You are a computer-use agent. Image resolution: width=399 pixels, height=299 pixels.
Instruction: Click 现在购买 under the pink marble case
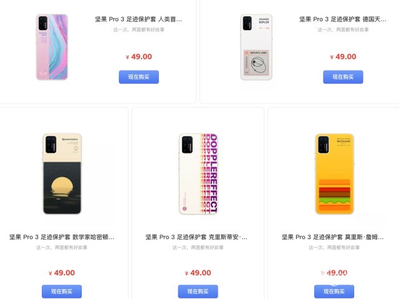[139, 77]
